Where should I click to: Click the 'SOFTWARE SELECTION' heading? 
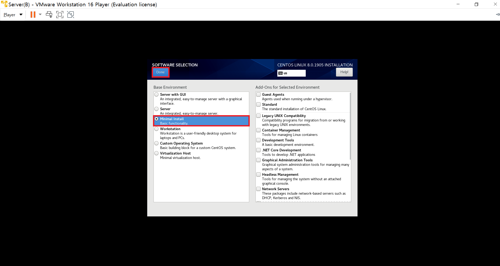coord(175,65)
